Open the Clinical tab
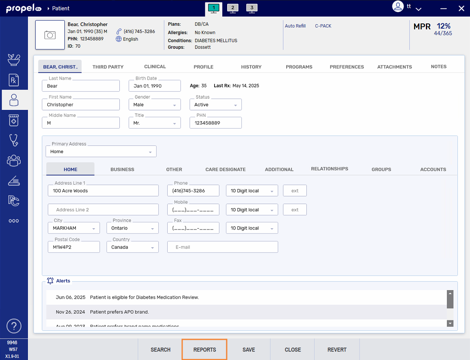Image resolution: width=470 pixels, height=360 pixels. [155, 67]
